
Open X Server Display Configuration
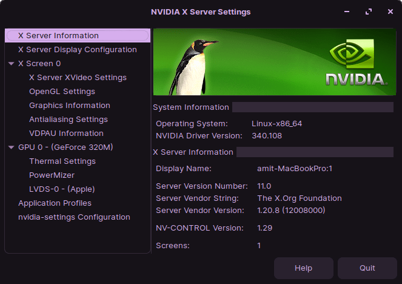coord(78,50)
